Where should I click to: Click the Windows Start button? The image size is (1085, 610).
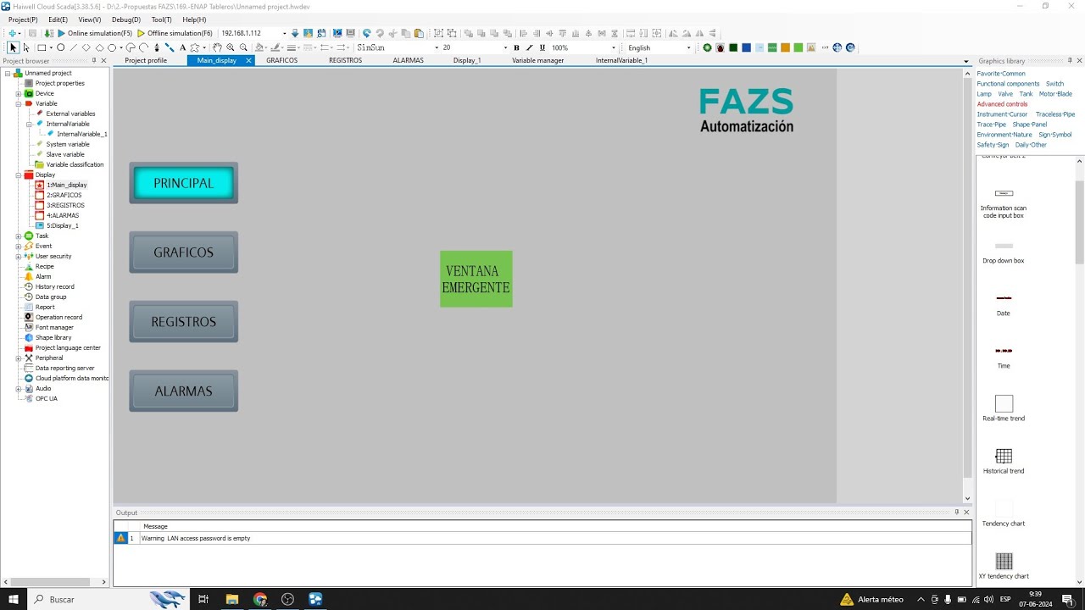click(14, 599)
